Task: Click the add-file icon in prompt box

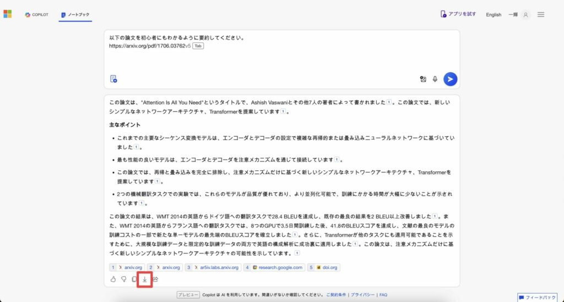Action: (x=113, y=79)
